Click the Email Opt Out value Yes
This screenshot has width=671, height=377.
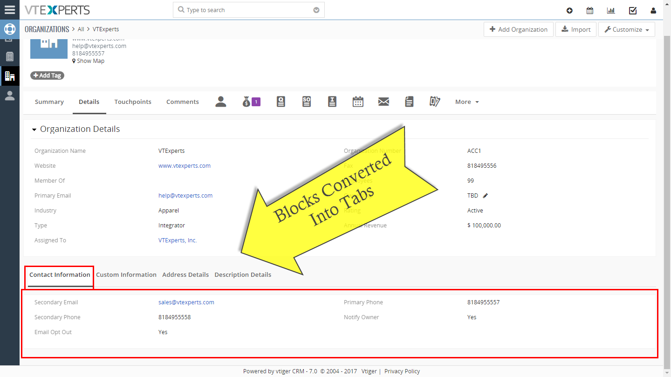[163, 332]
